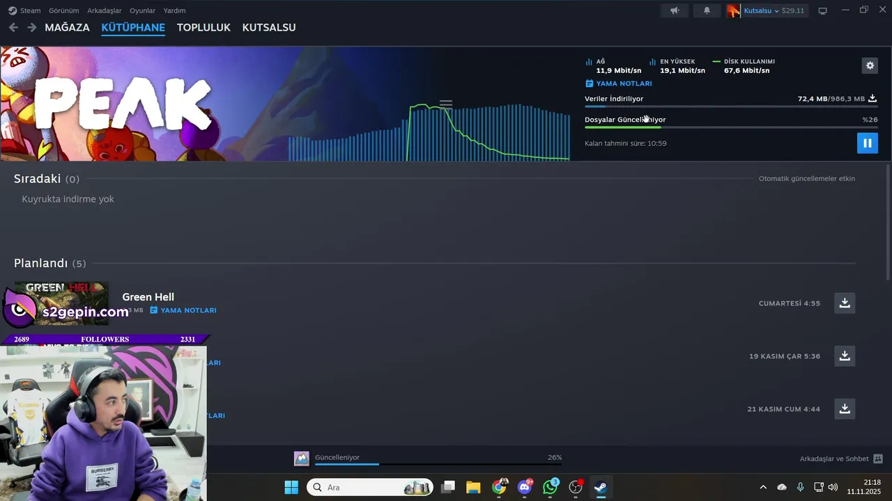Screen dimensions: 892x501
Task: Click the 21 KASIM CUM 4:44 schedule time
Action: pos(784,409)
